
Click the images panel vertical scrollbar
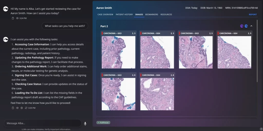(x=257, y=51)
